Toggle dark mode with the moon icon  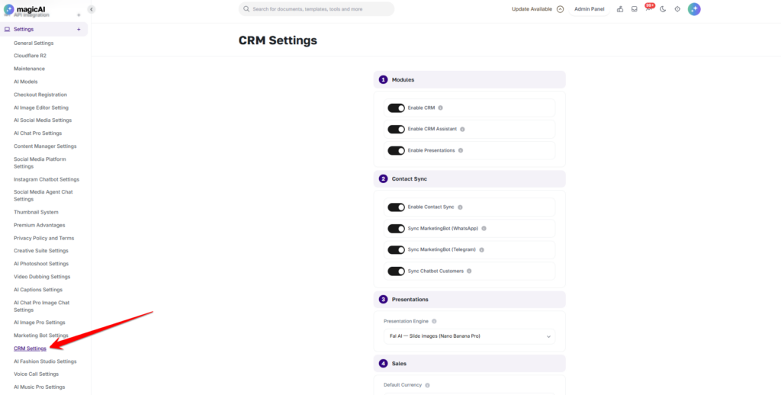[663, 9]
